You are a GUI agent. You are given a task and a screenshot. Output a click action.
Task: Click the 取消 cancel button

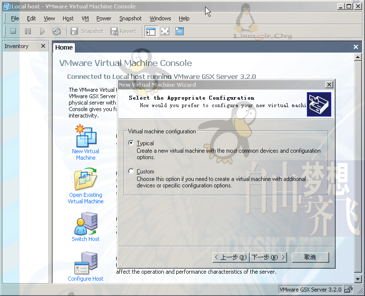pos(310,257)
